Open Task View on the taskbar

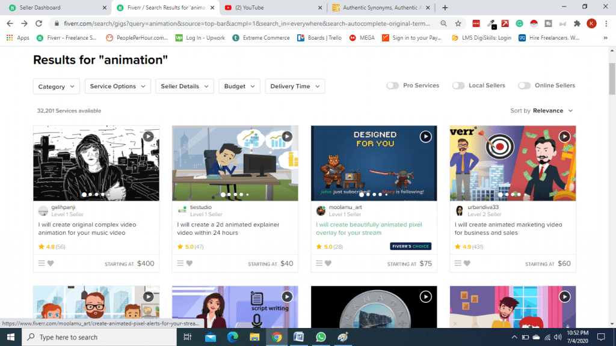pos(188,337)
